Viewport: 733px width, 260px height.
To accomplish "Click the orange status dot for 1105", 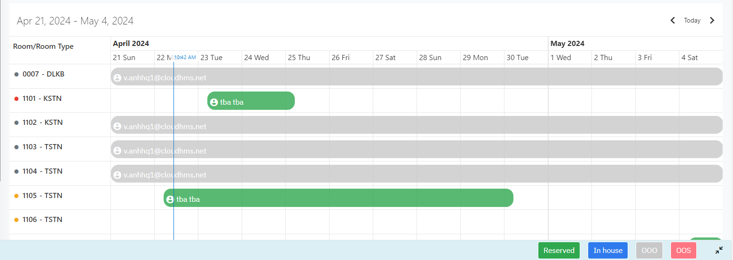I will coord(16,196).
